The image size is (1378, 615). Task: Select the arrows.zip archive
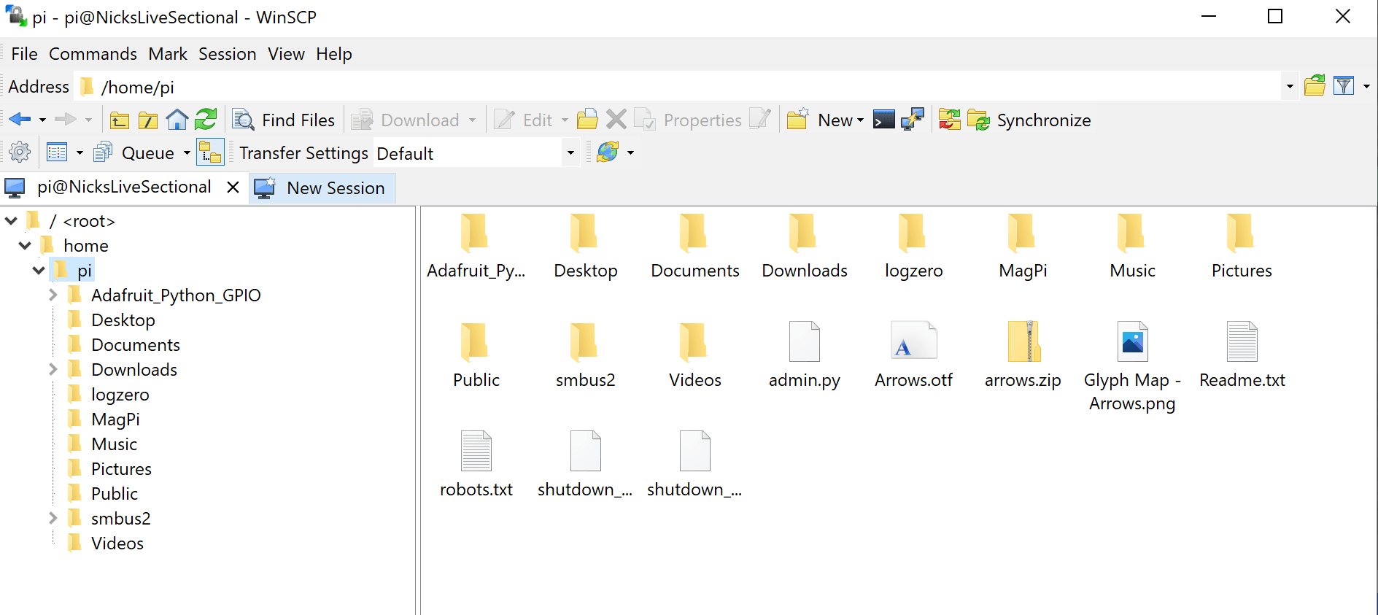click(x=1023, y=356)
